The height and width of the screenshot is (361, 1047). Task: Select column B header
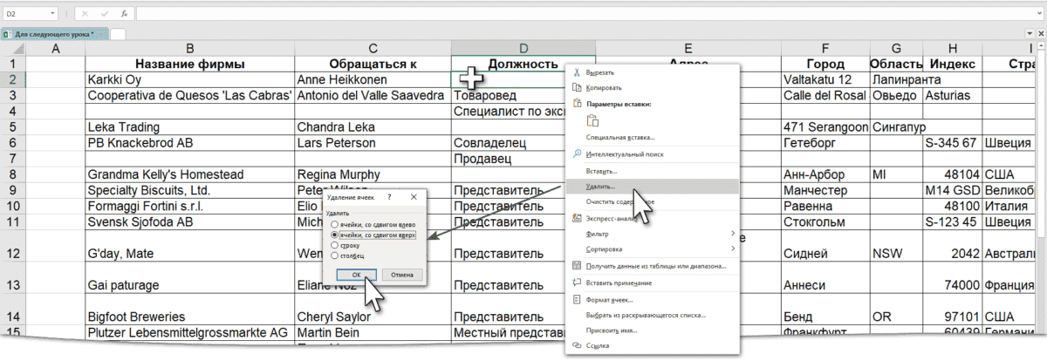[189, 49]
